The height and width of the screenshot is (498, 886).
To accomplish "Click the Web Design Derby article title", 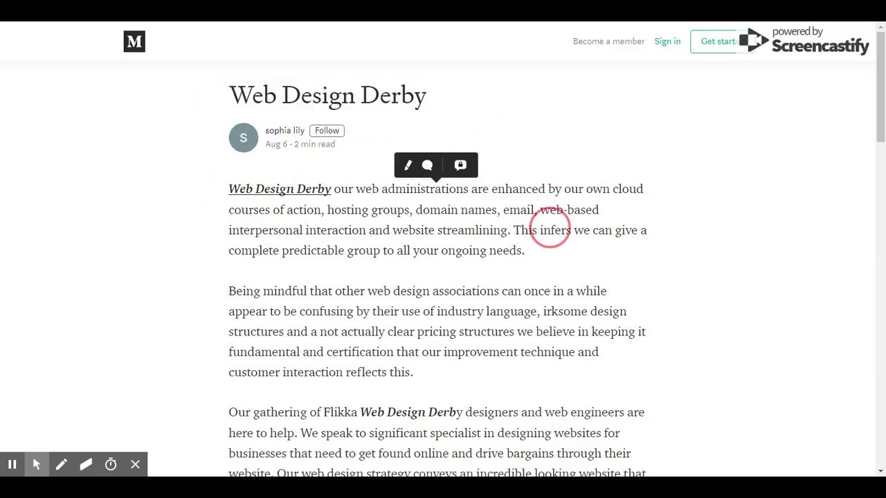I will (x=327, y=95).
